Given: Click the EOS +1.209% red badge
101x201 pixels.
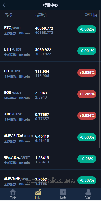Looking at the screenshot, I should pos(87,94).
